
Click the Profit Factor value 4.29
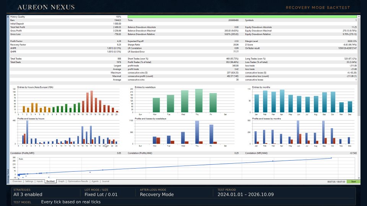point(119,41)
